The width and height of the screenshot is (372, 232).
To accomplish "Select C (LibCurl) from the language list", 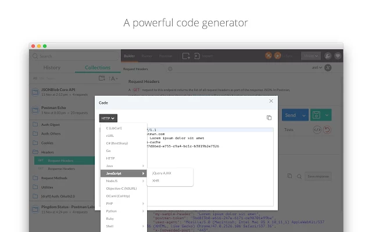I will 115,128.
